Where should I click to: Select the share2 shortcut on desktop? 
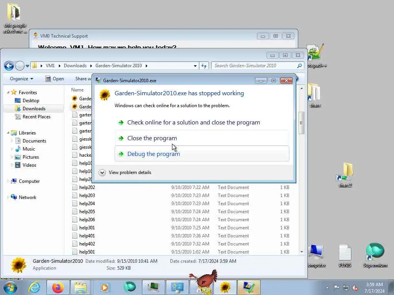345,175
